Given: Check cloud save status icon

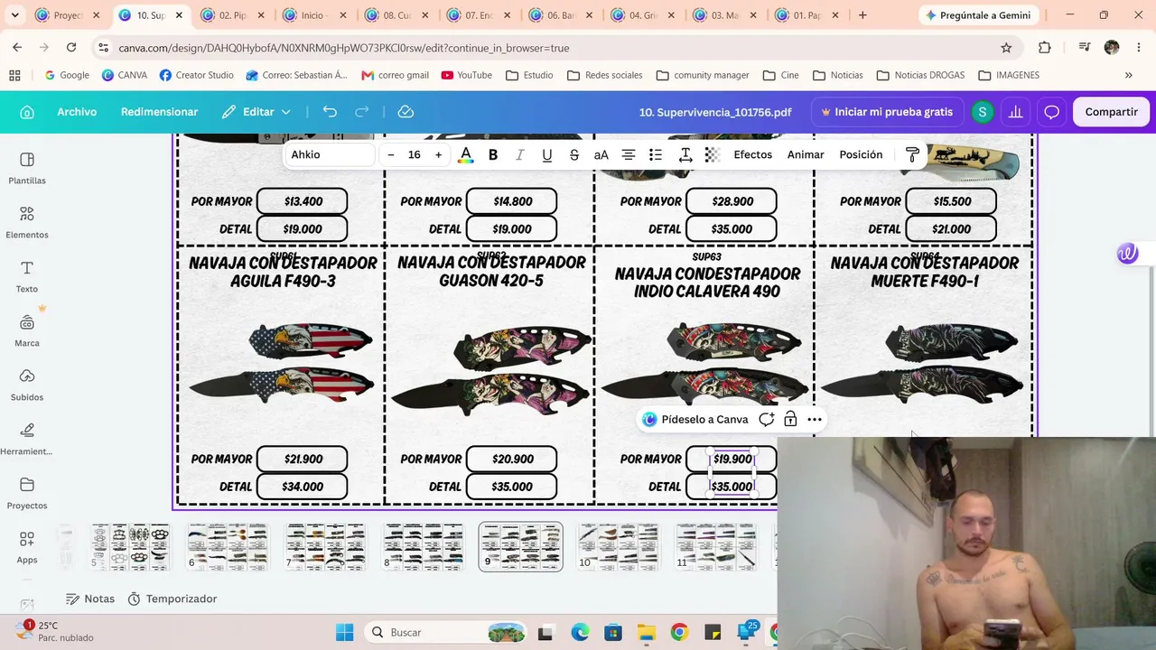Looking at the screenshot, I should [406, 112].
